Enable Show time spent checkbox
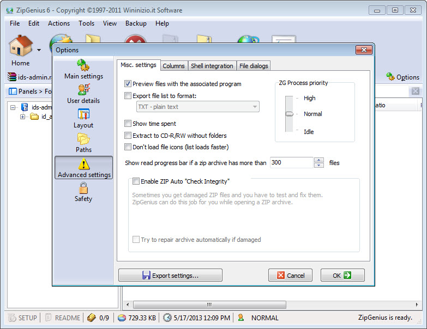The width and height of the screenshot is (427, 329). click(x=128, y=124)
